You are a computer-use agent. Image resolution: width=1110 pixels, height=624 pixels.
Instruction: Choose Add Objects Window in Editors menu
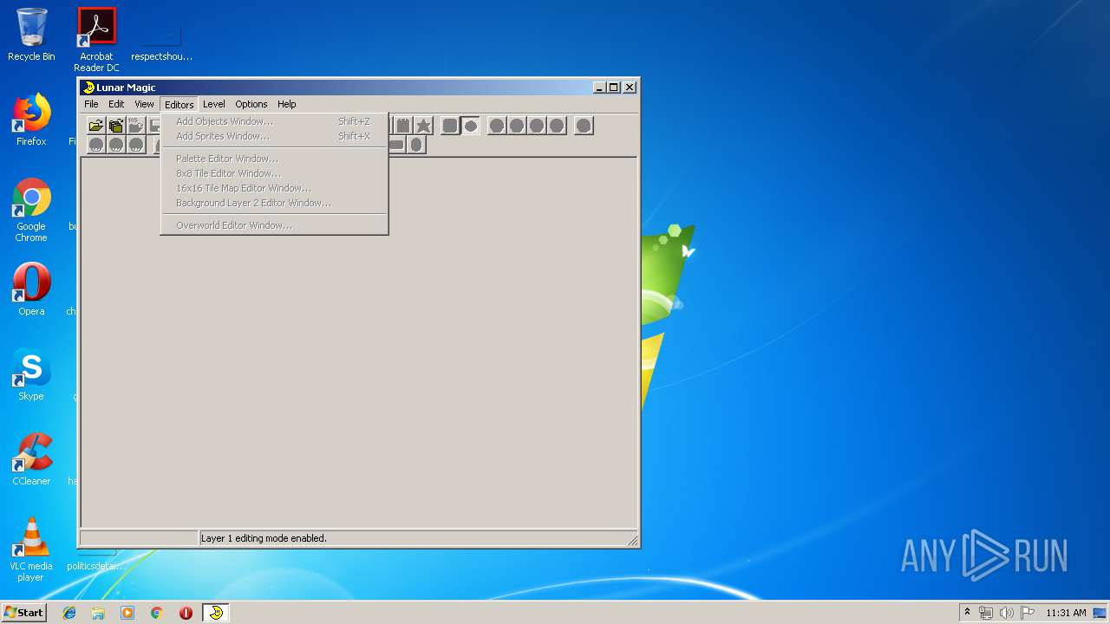click(274, 121)
